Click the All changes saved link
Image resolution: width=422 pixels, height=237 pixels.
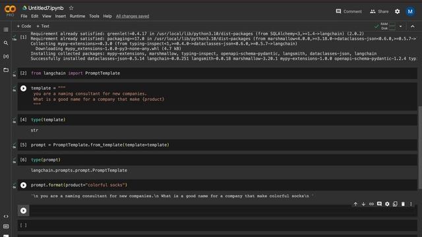[x=133, y=16]
